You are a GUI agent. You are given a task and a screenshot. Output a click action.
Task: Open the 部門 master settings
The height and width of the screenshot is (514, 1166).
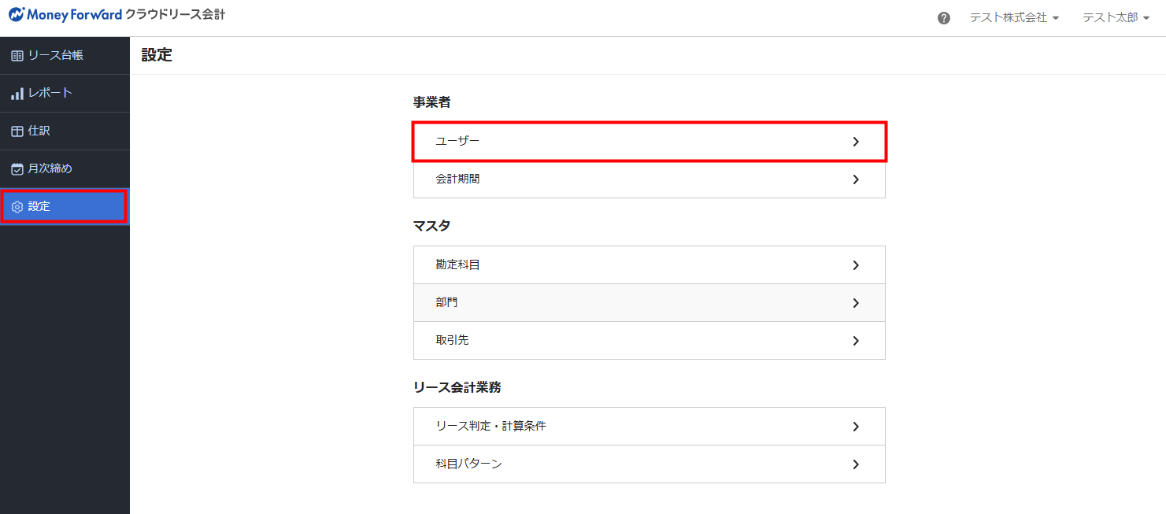(x=649, y=303)
